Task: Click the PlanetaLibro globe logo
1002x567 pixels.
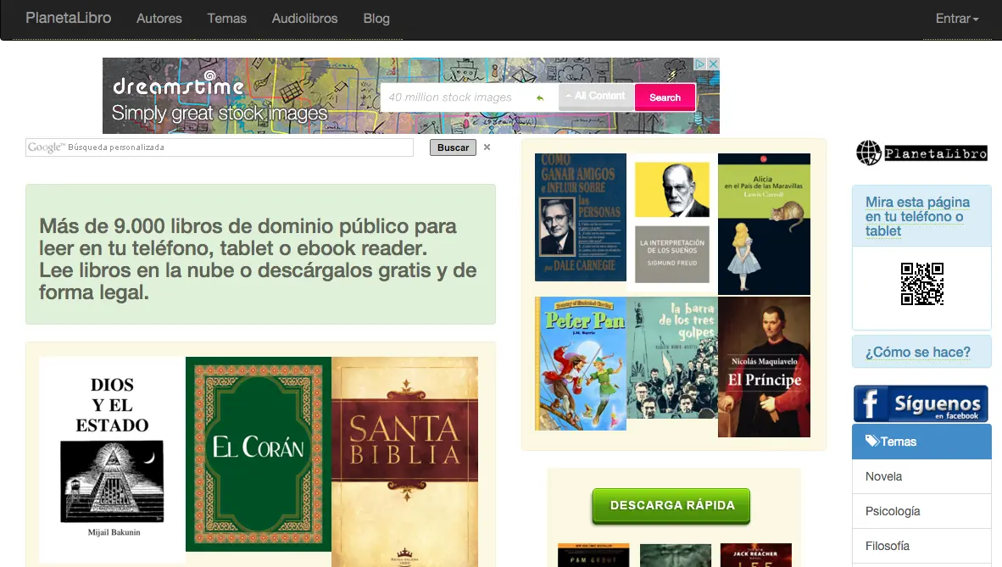Action: [921, 153]
